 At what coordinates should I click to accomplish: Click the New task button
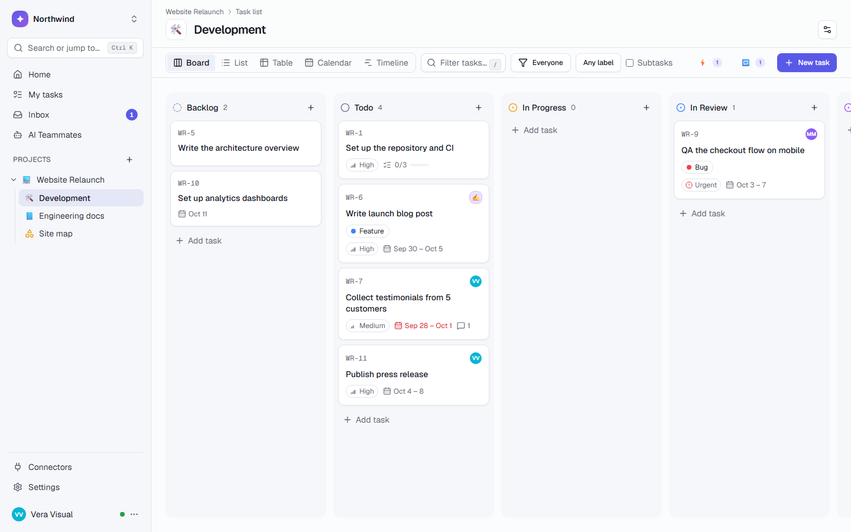pyautogui.click(x=807, y=63)
